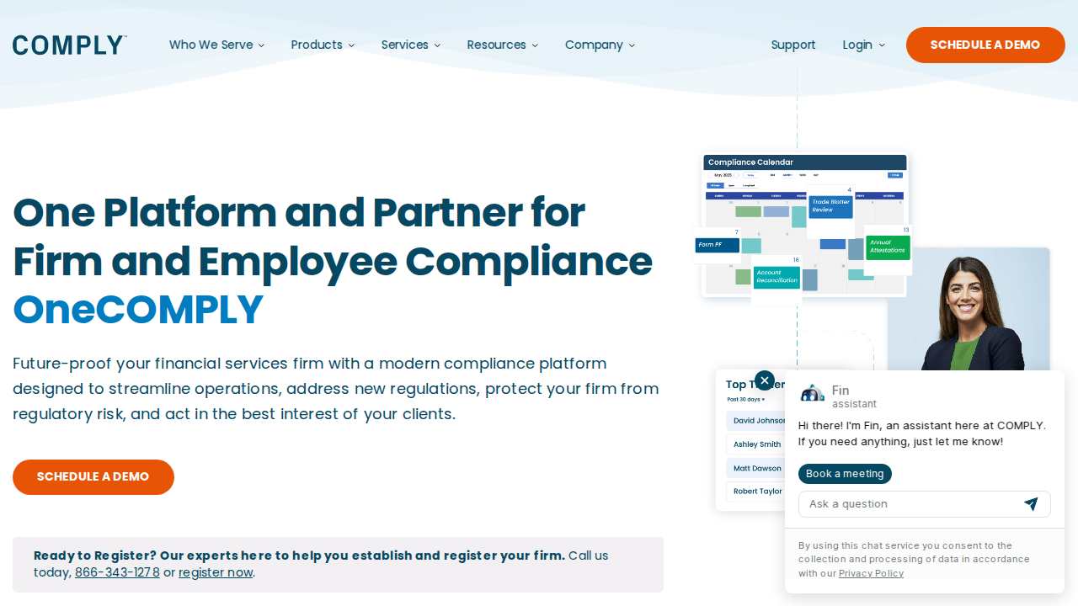Screen dimensions: 1078x606
Task: Open the Privacy Policy link in chat
Action: coord(871,573)
